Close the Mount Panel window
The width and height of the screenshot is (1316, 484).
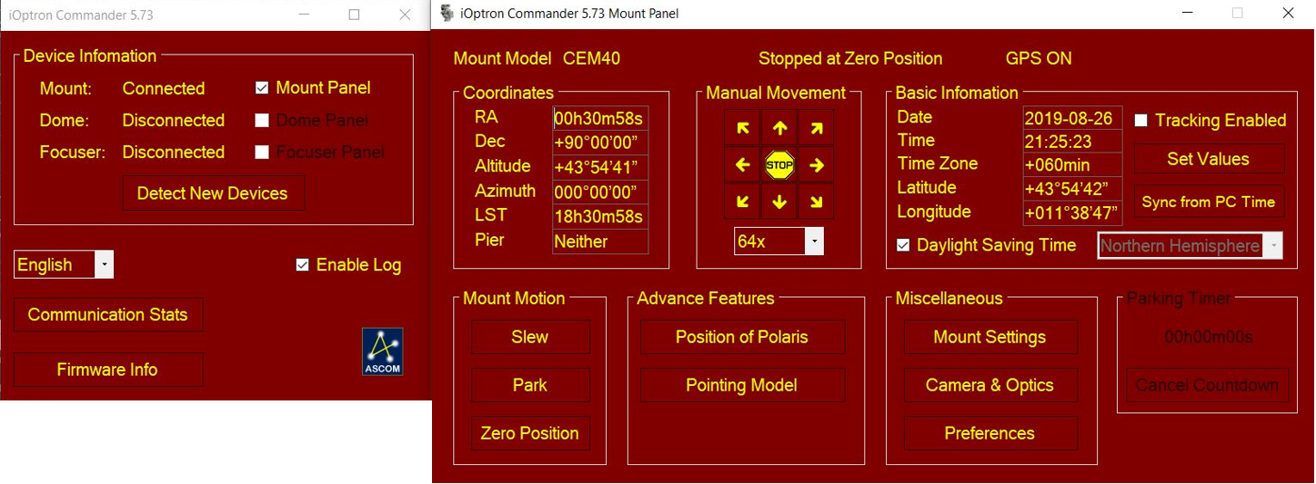(1288, 14)
